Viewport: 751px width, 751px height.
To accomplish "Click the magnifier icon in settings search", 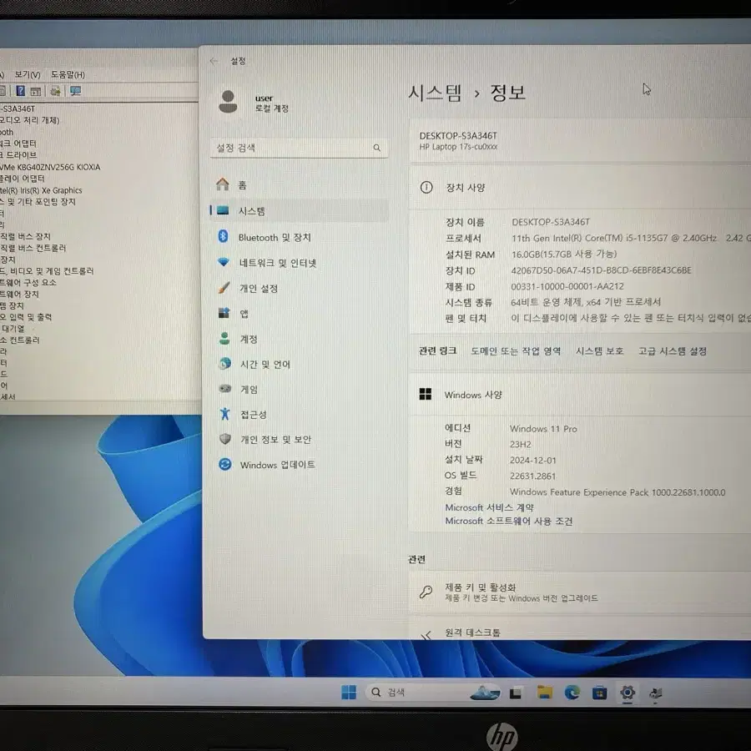I will click(377, 148).
